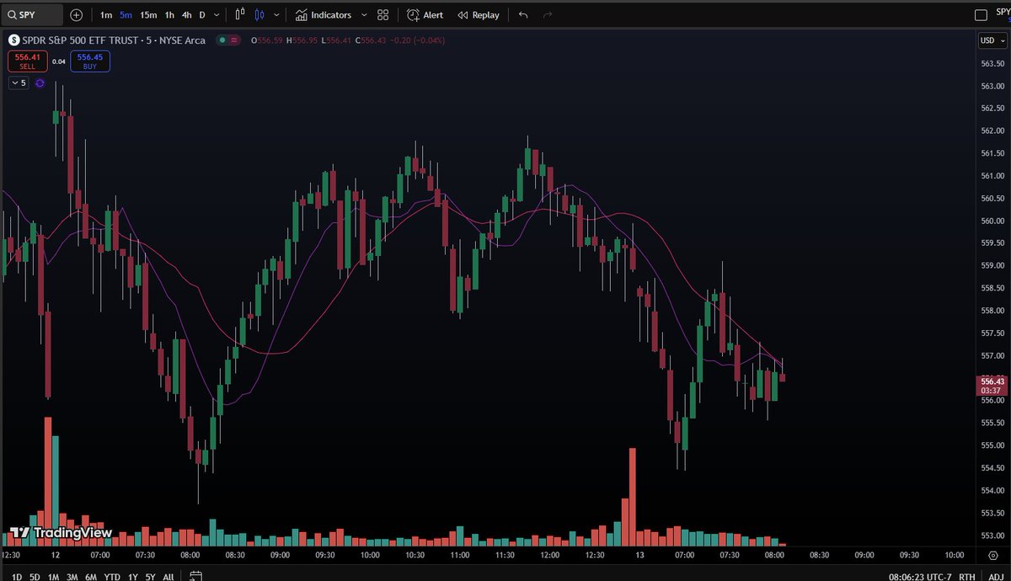
Task: Select the 1h timeframe
Action: click(x=169, y=15)
